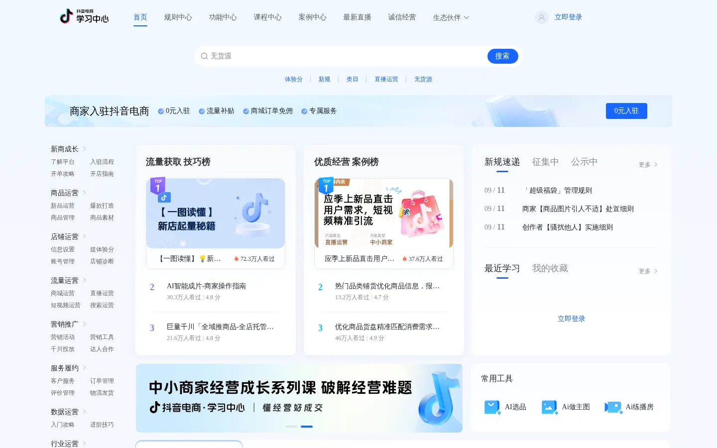The image size is (717, 448).
Task: Switch to the 我的收藏 tab
Action: coord(550,268)
